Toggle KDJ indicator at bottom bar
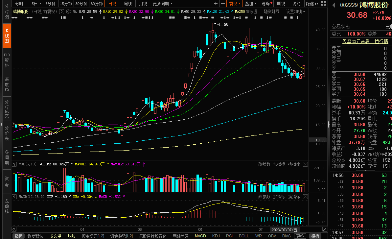 [216, 236]
